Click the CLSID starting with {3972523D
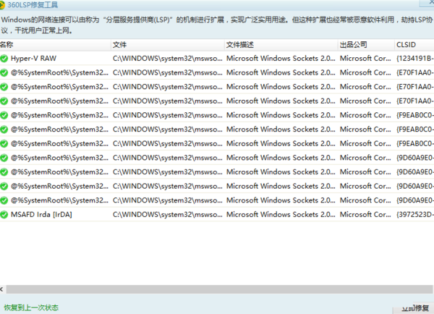 (x=415, y=215)
